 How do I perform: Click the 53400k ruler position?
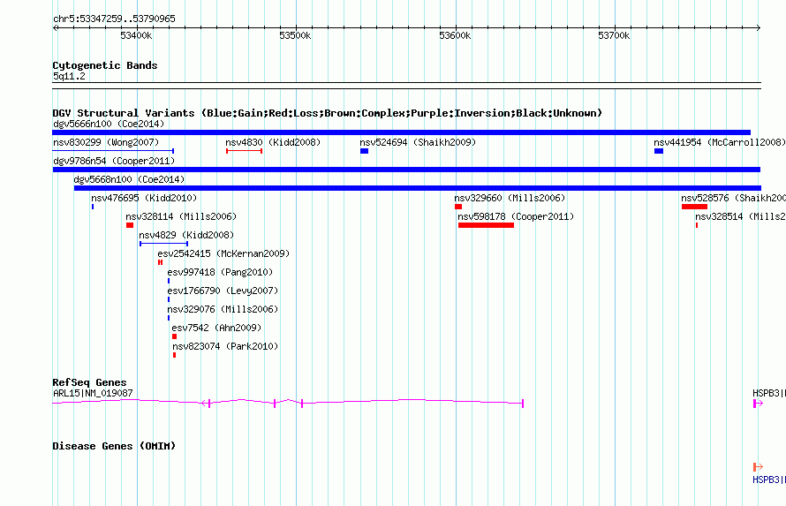[x=136, y=35]
